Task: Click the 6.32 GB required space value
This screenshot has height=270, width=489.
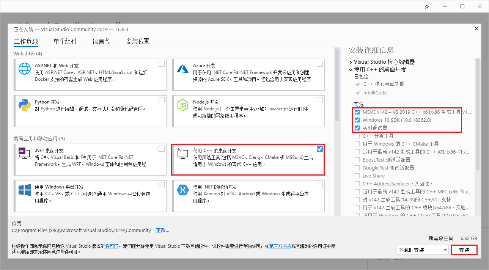Action: [x=469, y=238]
